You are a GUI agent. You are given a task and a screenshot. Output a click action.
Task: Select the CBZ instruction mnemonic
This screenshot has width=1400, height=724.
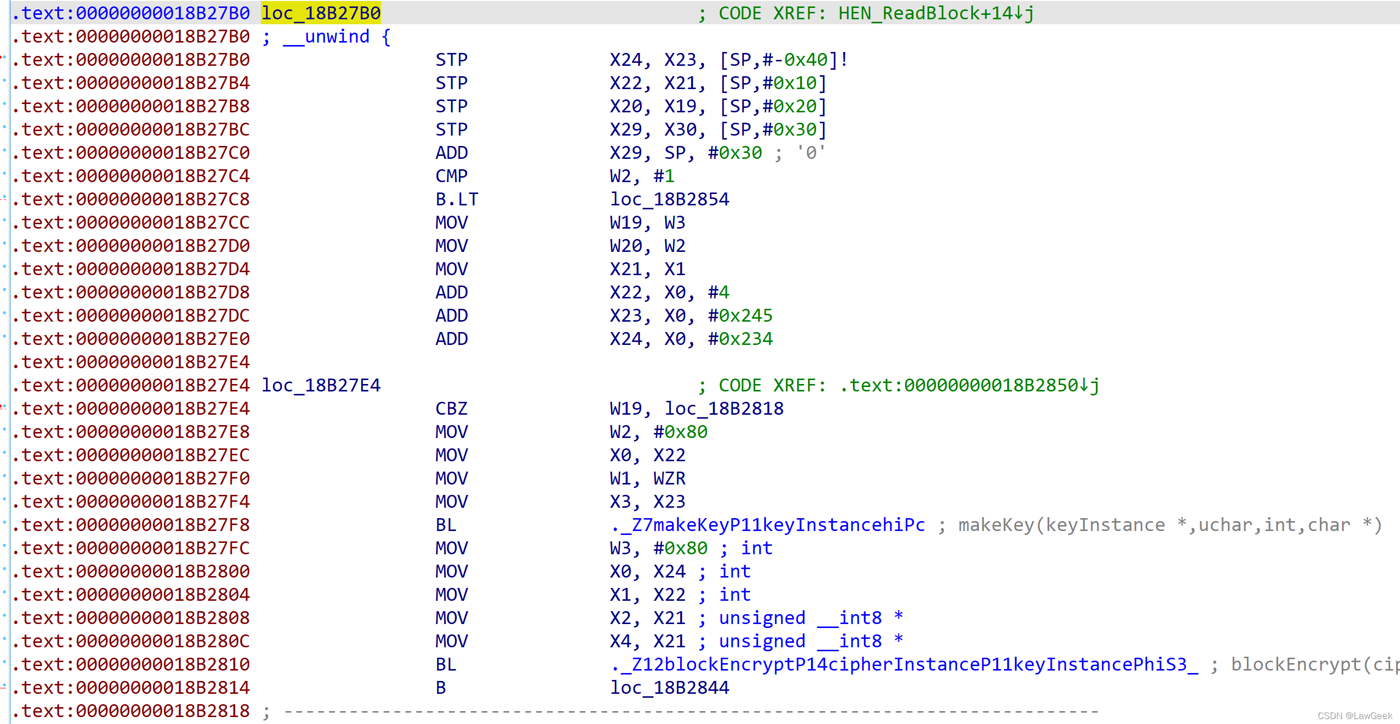[x=451, y=409]
